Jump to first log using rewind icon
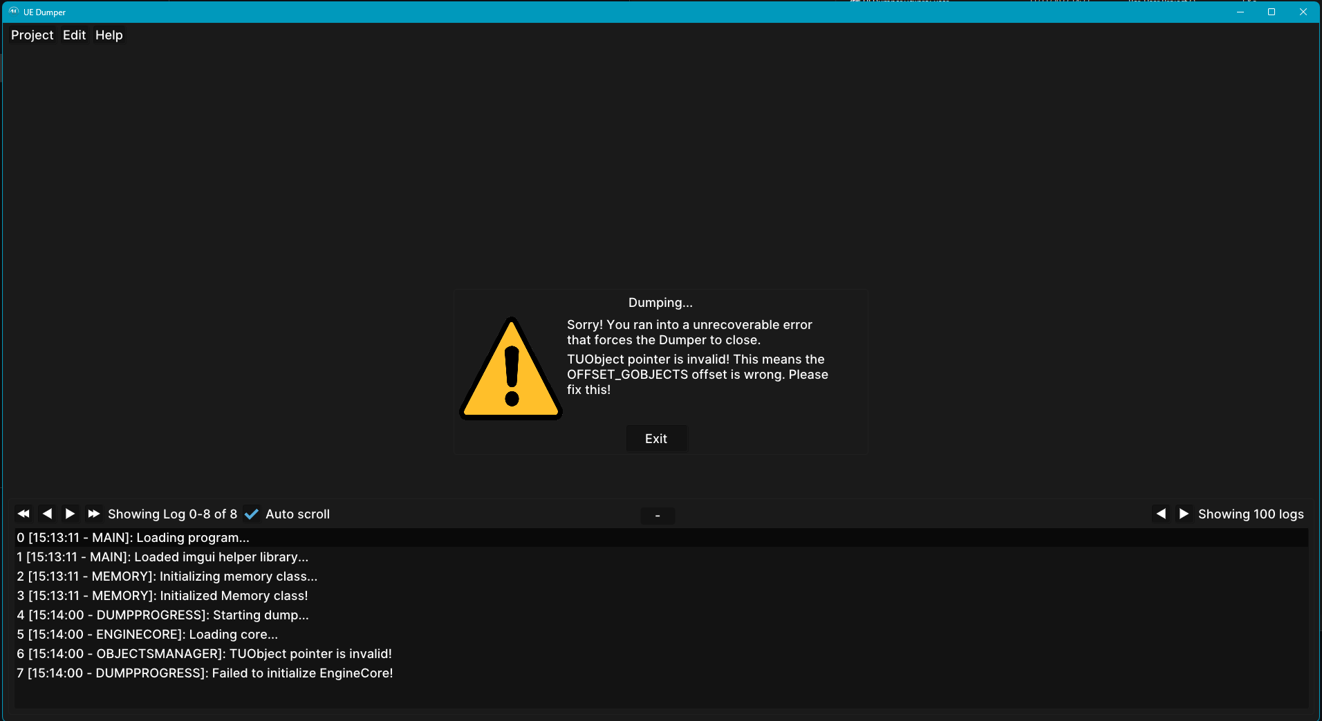The image size is (1322, 721). [x=23, y=514]
